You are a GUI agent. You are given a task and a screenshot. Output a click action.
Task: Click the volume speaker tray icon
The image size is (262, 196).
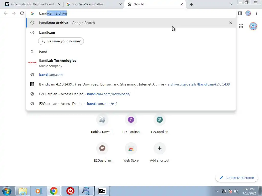tap(236, 191)
